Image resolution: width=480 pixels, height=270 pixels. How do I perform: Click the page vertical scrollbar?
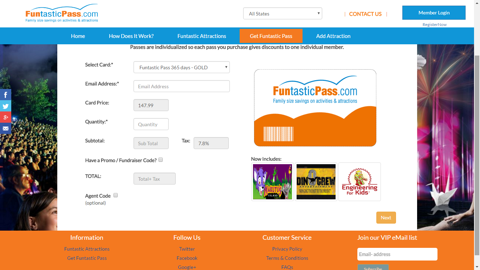tap(477, 155)
